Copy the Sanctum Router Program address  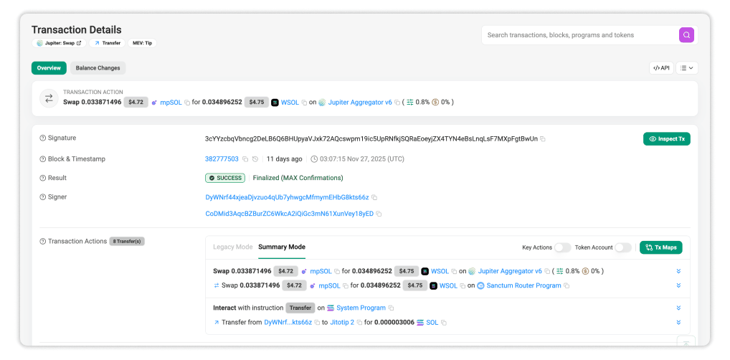(x=567, y=285)
